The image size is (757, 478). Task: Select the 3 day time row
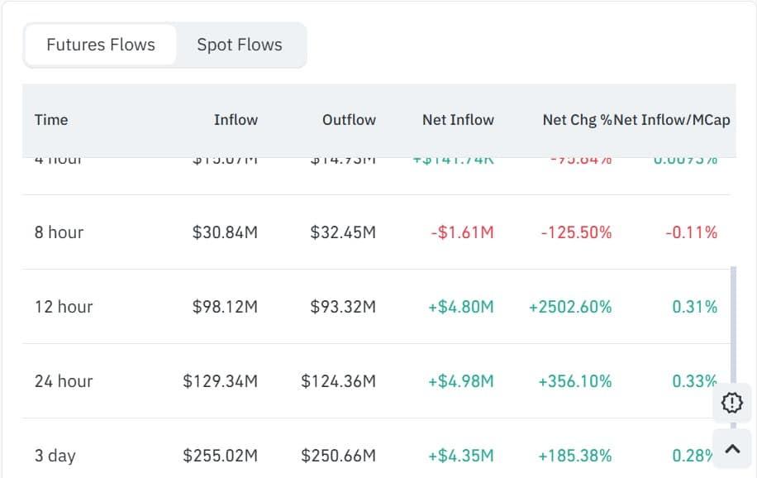pos(54,455)
